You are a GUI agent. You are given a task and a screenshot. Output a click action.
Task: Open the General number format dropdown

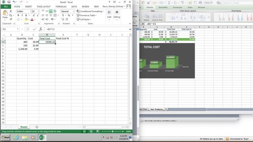click(73, 11)
